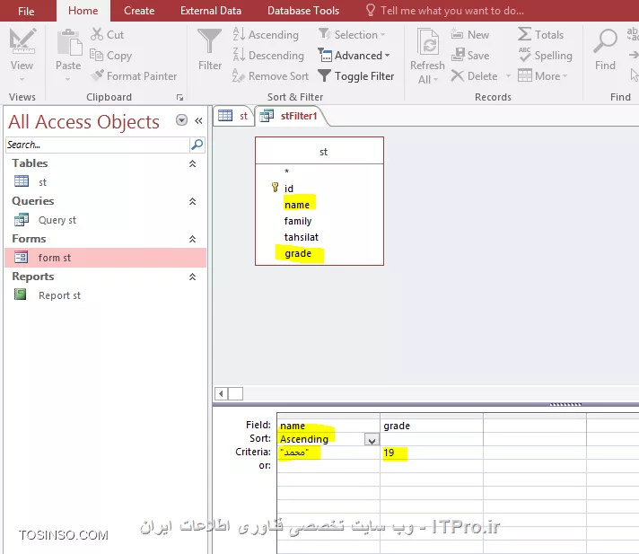Click New record icon

click(x=458, y=35)
